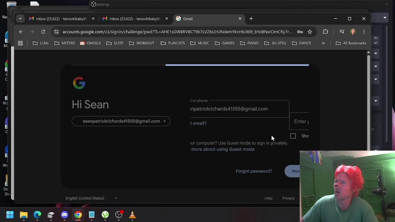Bookmark this page with the star

[310, 32]
